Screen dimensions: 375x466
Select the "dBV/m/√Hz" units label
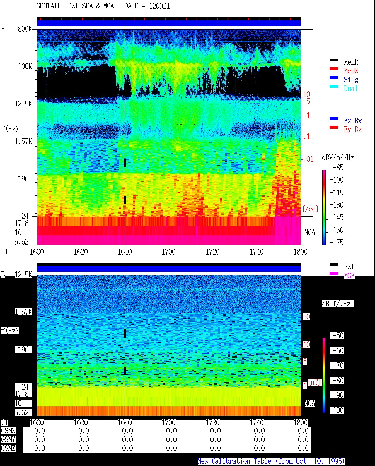tap(338, 157)
